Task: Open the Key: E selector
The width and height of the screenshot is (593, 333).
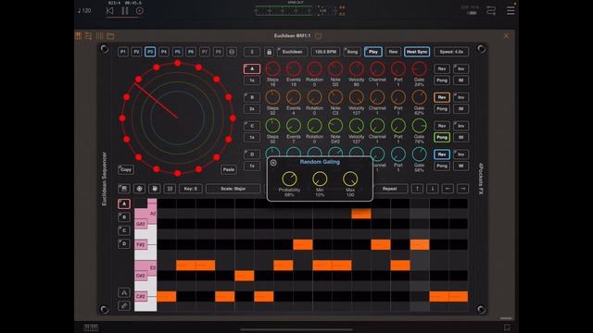Action: click(191, 189)
